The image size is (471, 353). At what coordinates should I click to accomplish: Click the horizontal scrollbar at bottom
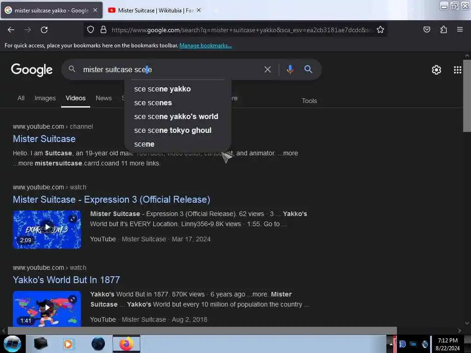202,330
